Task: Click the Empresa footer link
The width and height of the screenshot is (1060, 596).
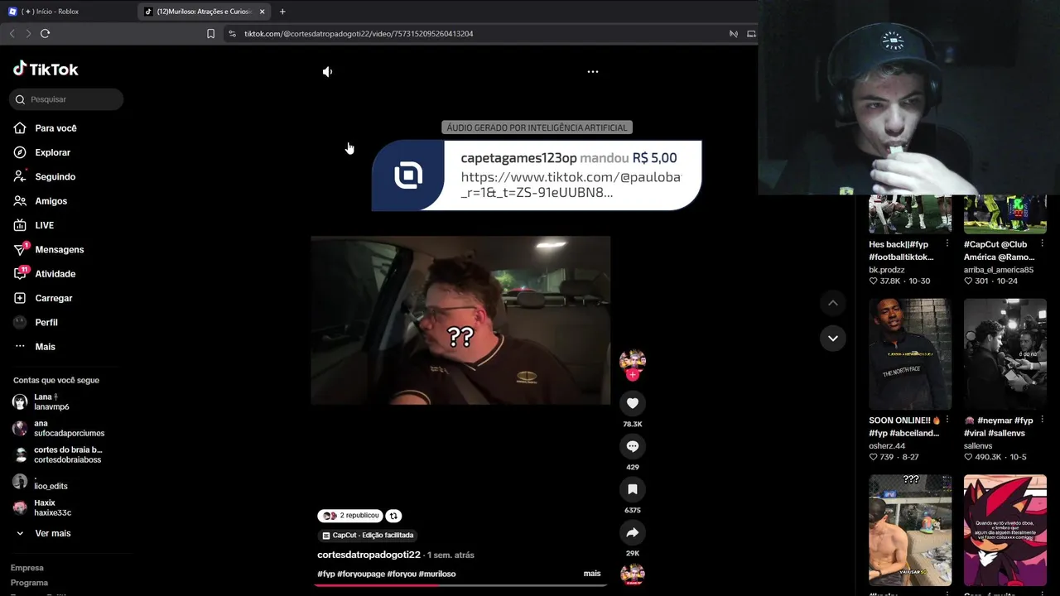Action: [27, 568]
